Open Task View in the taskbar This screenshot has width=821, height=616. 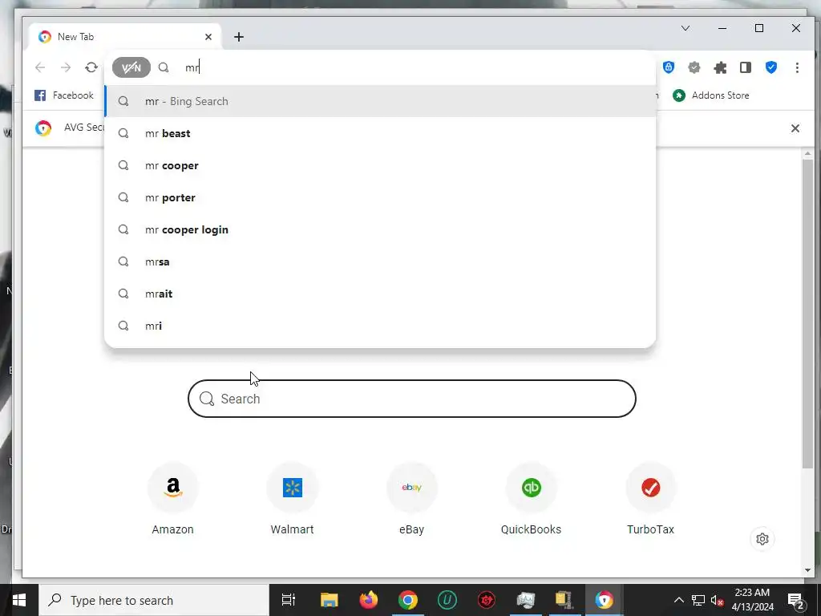point(289,600)
